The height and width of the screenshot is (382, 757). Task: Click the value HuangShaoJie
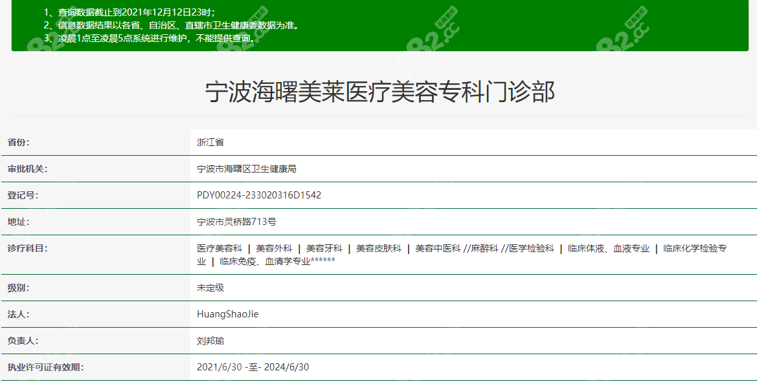click(x=228, y=315)
